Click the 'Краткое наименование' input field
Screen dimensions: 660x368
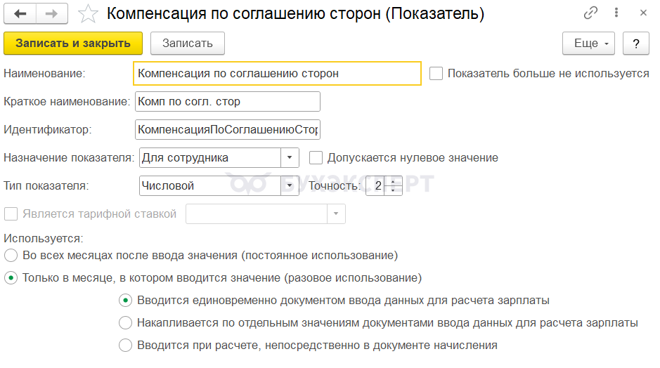(x=227, y=101)
